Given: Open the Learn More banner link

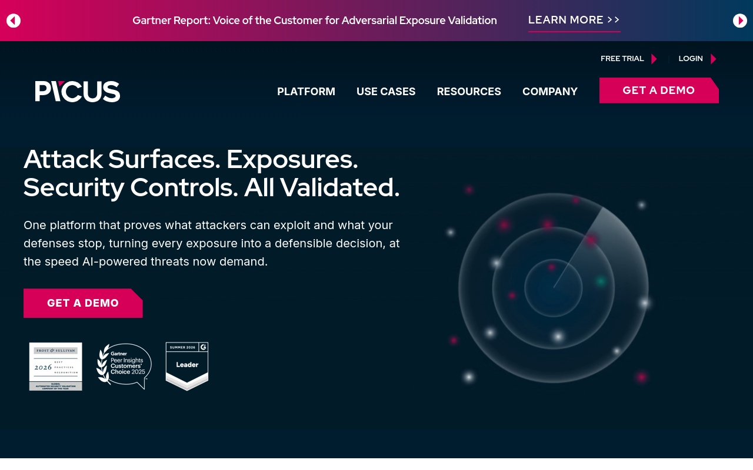Looking at the screenshot, I should pos(574,21).
